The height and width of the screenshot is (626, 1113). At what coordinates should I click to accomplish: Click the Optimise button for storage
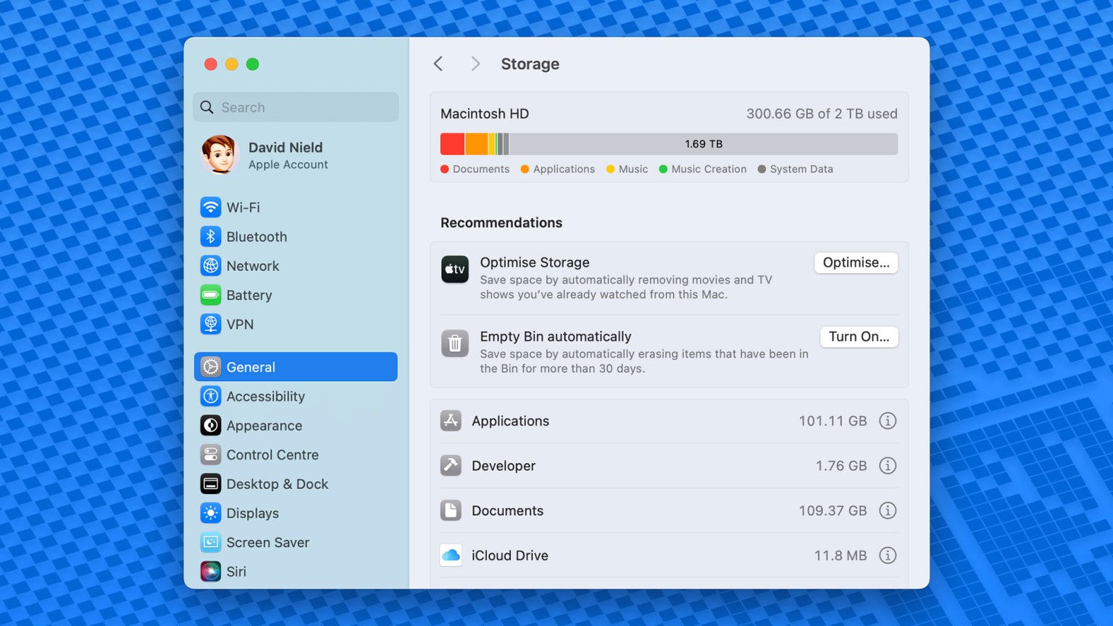click(x=856, y=262)
